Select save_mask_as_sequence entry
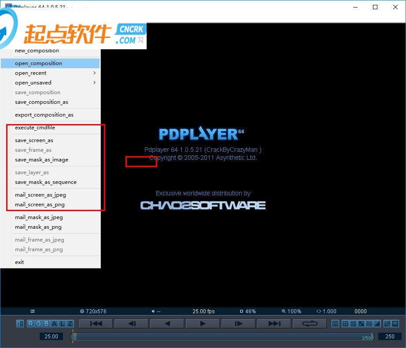This screenshot has height=348, width=406. click(50, 183)
